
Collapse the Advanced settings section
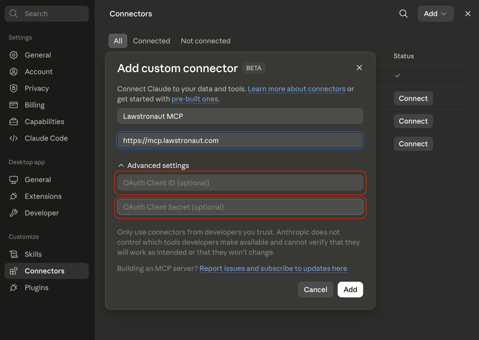(153, 165)
